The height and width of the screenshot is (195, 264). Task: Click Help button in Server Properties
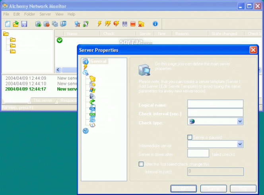point(243,189)
